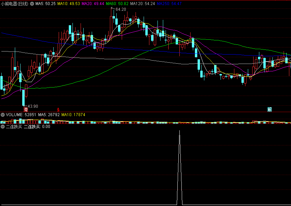Click the red 港 marker icon
This screenshot has height=206, width=291.
(26, 109)
